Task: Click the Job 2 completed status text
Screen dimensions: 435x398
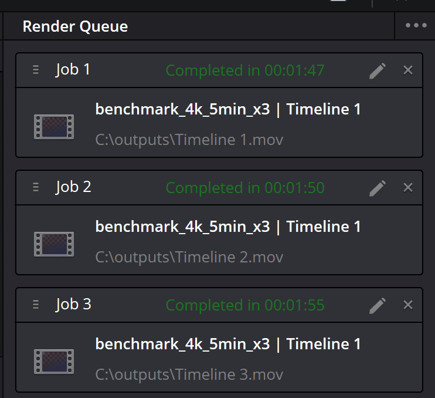Action: pyautogui.click(x=245, y=188)
